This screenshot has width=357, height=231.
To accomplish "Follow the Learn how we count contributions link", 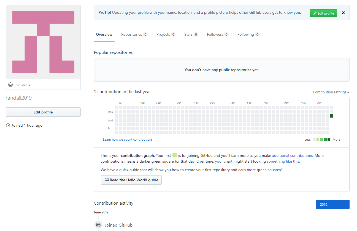I will tap(128, 140).
